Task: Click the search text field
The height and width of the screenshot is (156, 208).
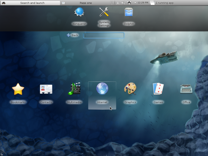Action: tap(104, 35)
